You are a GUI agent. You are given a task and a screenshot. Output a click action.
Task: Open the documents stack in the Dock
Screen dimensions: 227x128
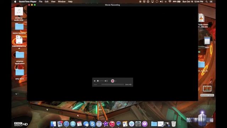click(161, 124)
